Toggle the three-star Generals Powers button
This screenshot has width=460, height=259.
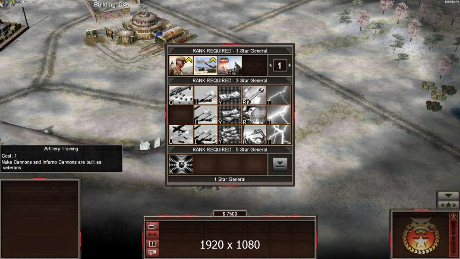pos(448,205)
